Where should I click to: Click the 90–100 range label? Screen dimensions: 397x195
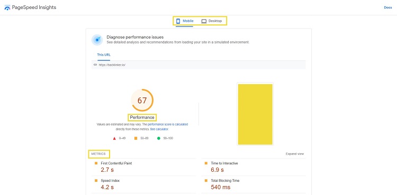click(168, 138)
